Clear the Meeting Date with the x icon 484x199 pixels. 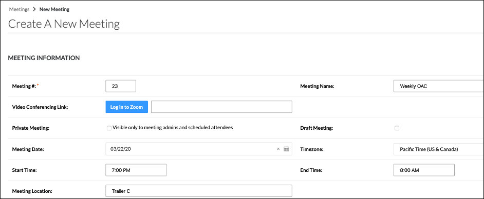(x=278, y=149)
